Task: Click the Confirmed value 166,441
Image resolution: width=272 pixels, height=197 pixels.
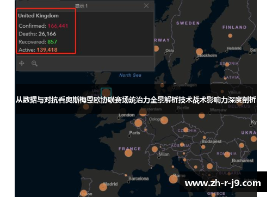Action: (58, 26)
